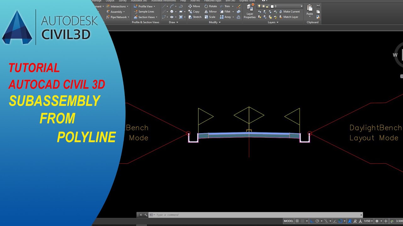403x226 pixels.
Task: Expand the Draw panel
Action: (173, 22)
